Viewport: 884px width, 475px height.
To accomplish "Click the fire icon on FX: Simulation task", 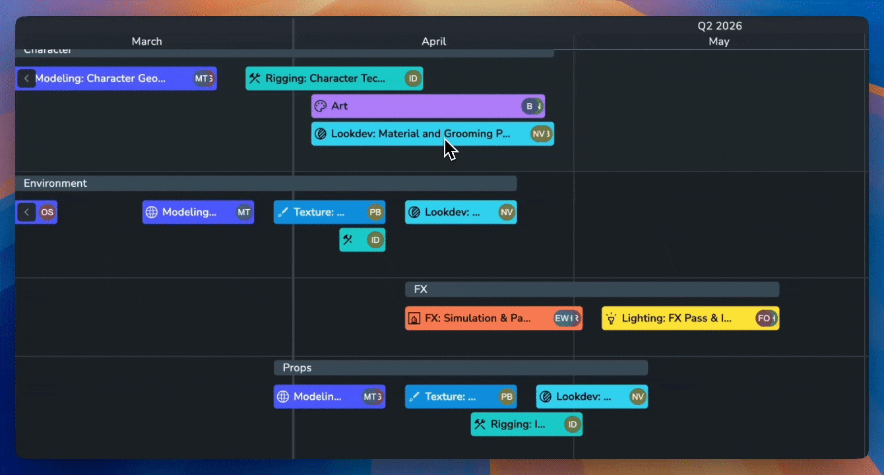I will pyautogui.click(x=415, y=318).
